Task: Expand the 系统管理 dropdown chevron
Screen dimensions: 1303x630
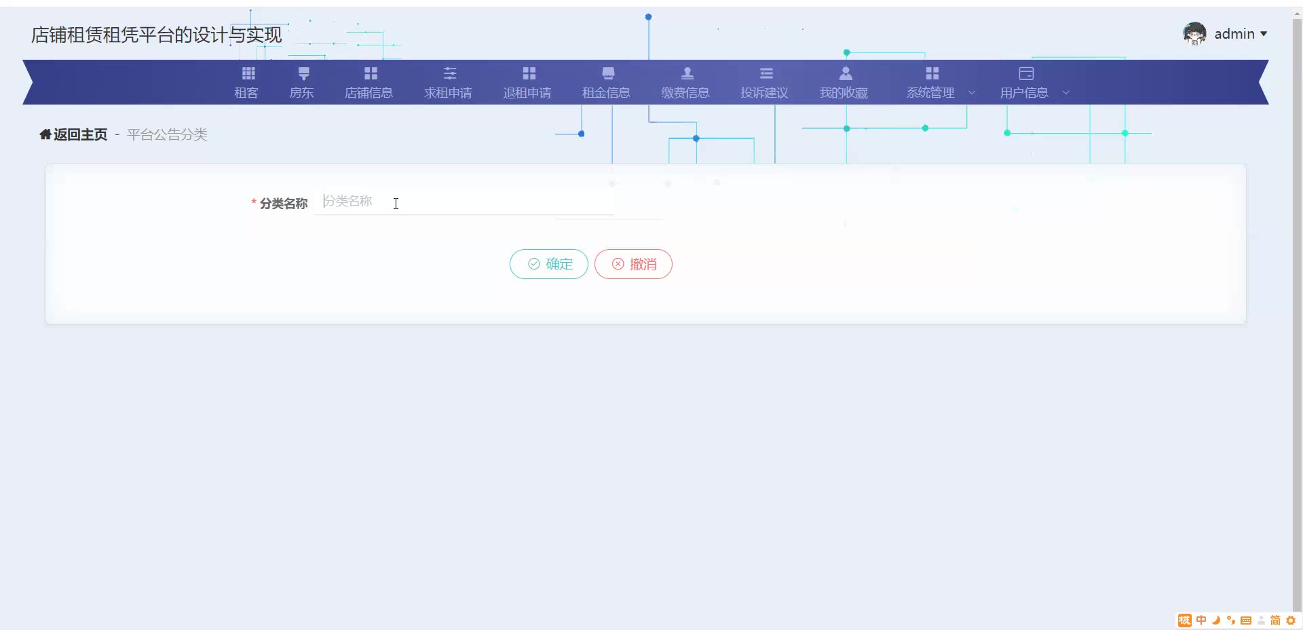Action: [972, 93]
